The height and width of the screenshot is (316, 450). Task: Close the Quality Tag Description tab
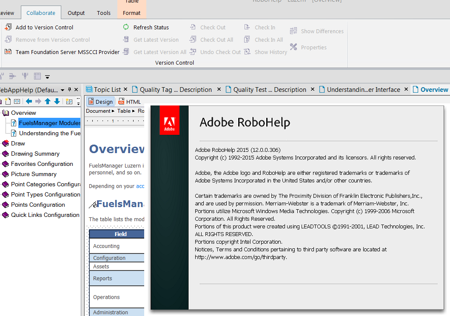coord(219,89)
